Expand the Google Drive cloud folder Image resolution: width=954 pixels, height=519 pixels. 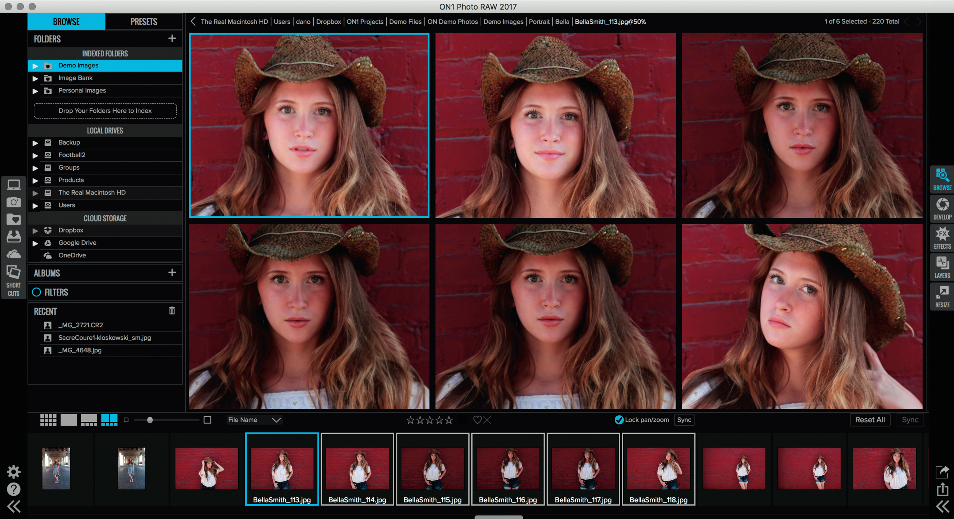click(x=35, y=243)
